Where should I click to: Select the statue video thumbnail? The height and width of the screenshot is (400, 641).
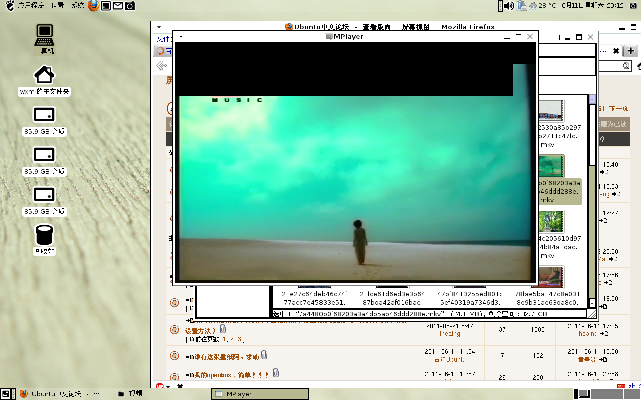tap(551, 222)
